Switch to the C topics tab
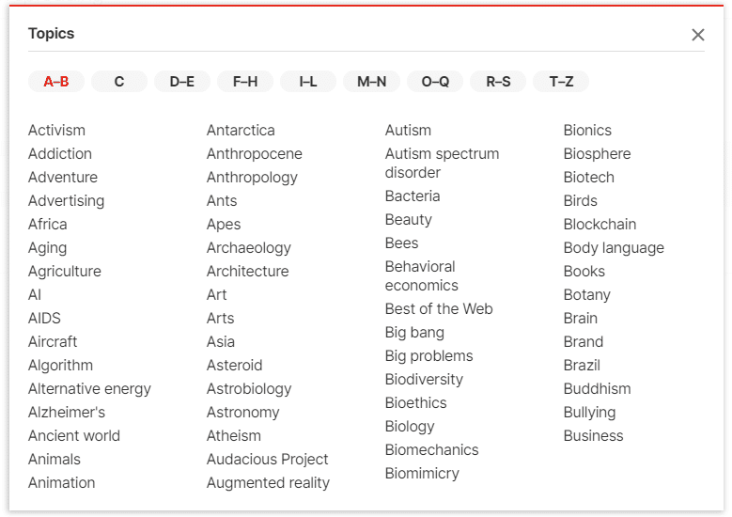The image size is (732, 517). (119, 82)
